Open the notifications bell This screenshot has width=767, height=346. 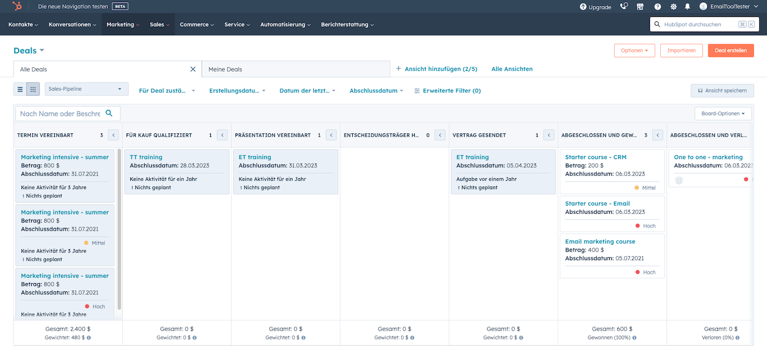coord(688,7)
